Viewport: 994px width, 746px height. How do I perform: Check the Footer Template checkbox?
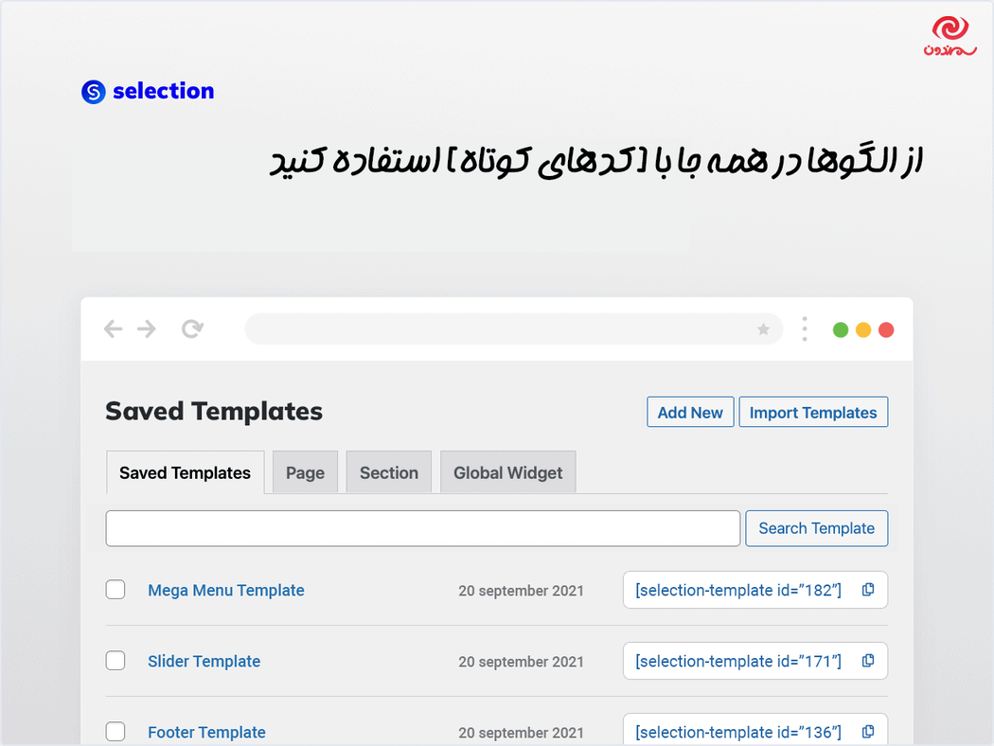pyautogui.click(x=115, y=732)
